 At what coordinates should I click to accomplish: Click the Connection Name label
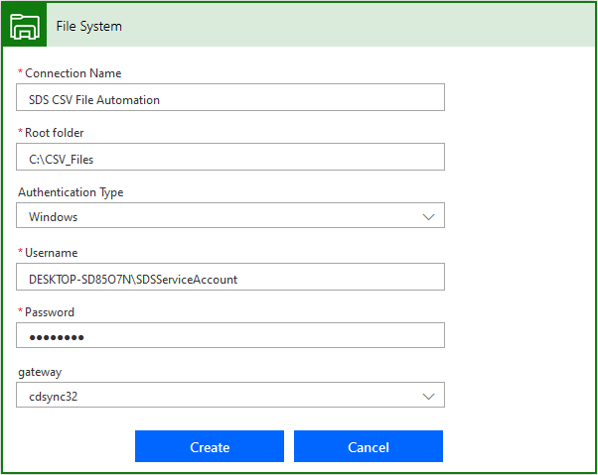73,73
